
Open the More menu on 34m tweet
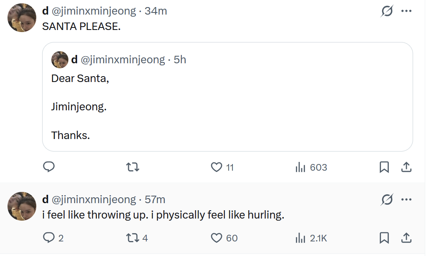pyautogui.click(x=406, y=11)
